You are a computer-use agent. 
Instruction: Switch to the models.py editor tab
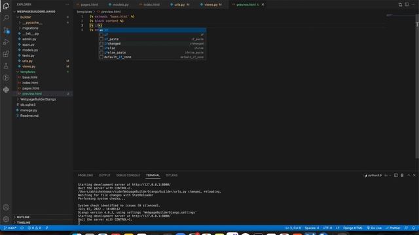(x=120, y=5)
